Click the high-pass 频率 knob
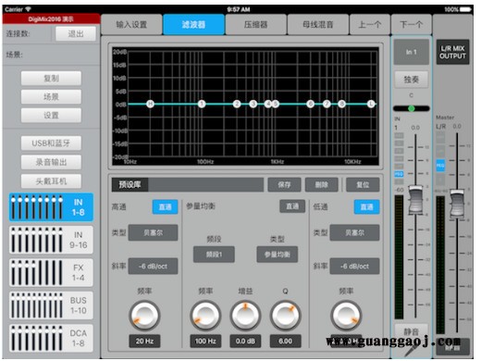The image size is (481, 361). 144,316
